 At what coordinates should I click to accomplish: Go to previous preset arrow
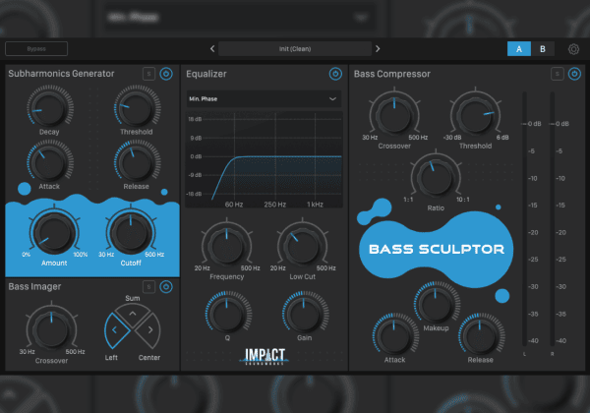[212, 49]
